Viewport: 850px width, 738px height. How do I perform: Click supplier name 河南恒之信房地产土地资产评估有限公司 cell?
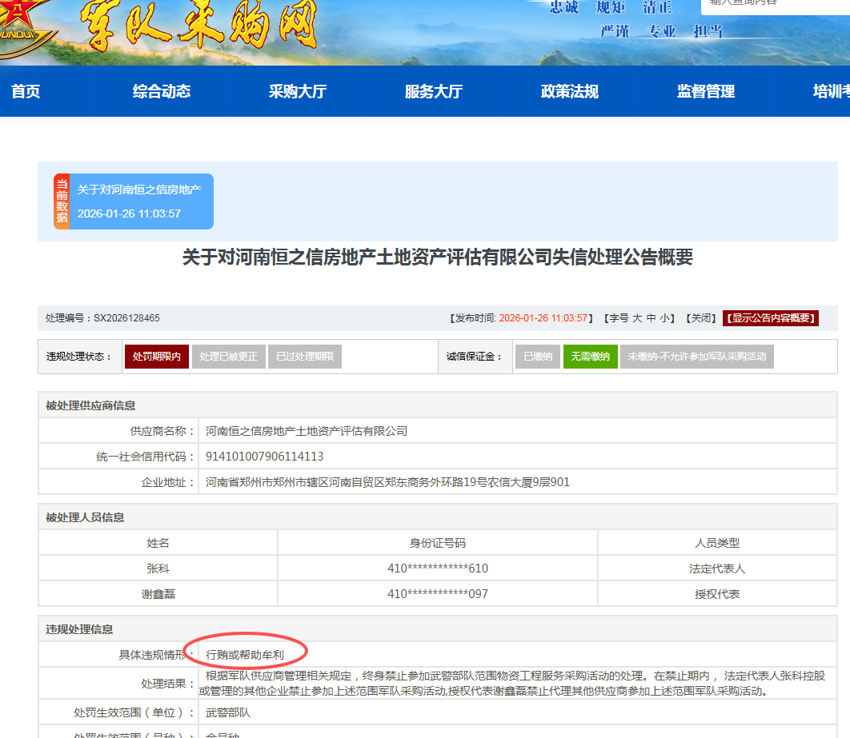(518, 431)
